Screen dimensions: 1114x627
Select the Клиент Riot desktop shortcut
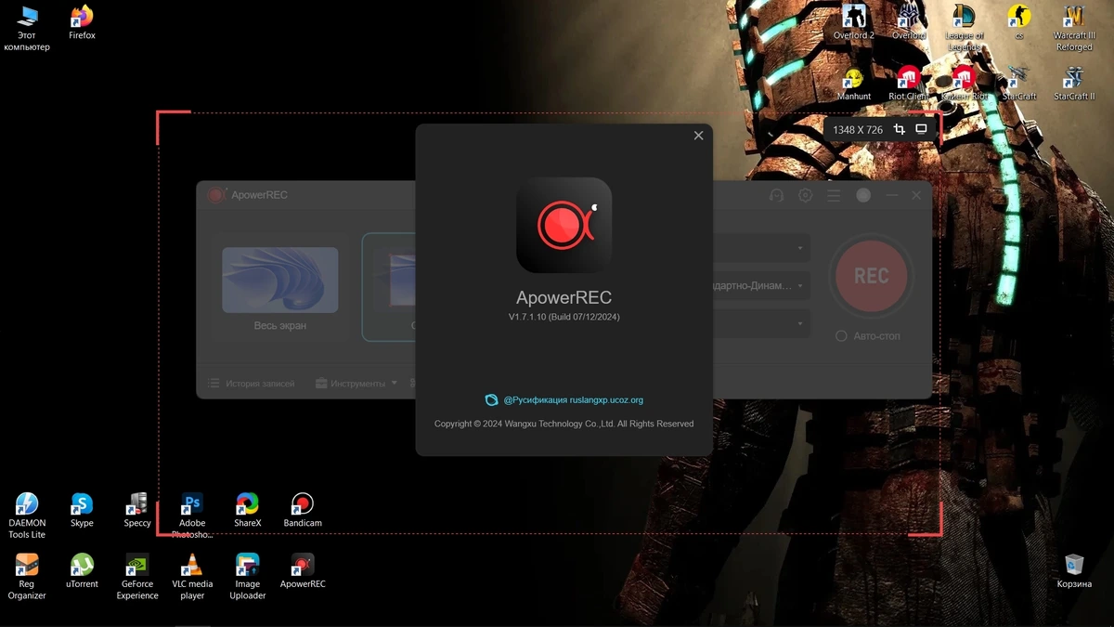pos(964,84)
